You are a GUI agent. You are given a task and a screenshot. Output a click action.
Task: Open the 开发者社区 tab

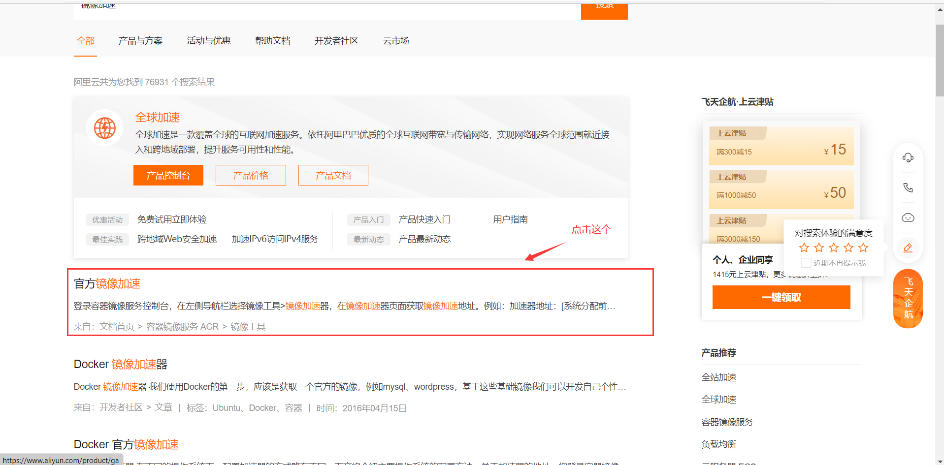(x=336, y=41)
